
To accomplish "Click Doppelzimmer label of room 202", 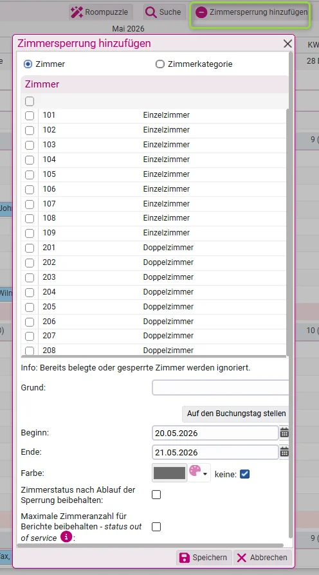I will (169, 262).
